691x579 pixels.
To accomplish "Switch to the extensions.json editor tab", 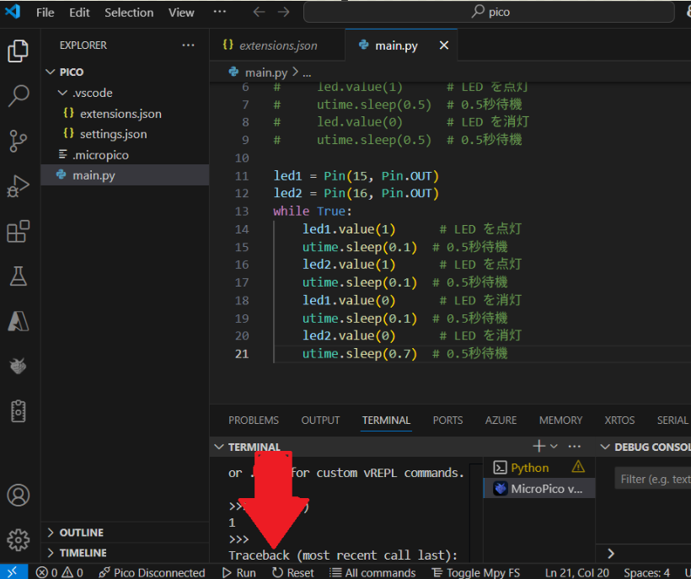I will tap(277, 46).
